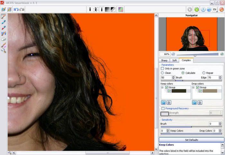This screenshot has height=155, width=225.
Task: Click the Set Defaults button
Action: pos(191,140)
